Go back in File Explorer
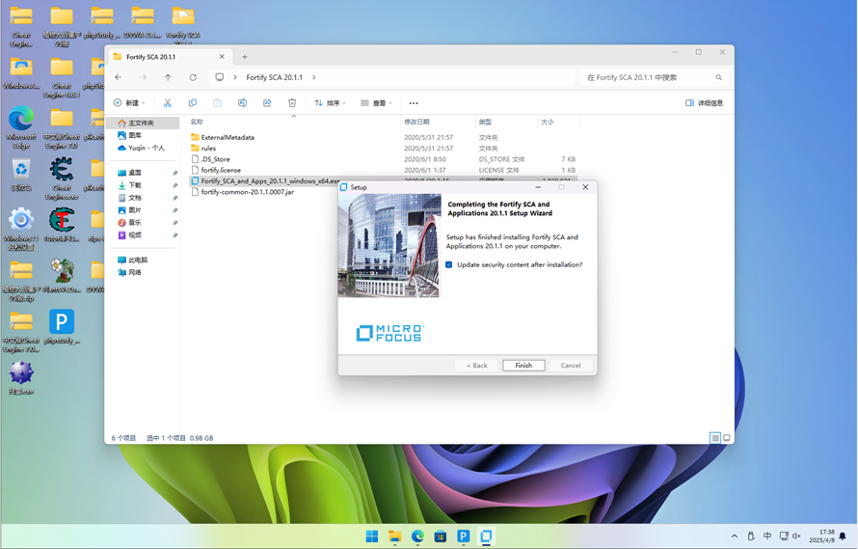This screenshot has height=549, width=858. (x=119, y=77)
